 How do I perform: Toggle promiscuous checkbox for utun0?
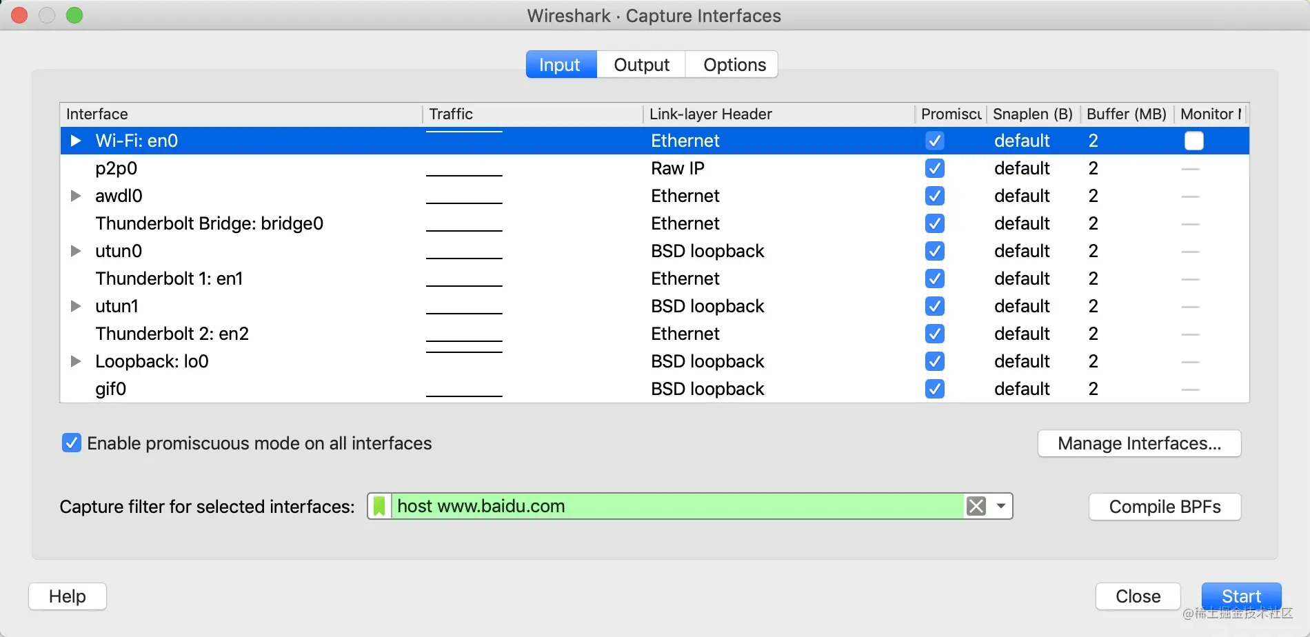point(935,251)
